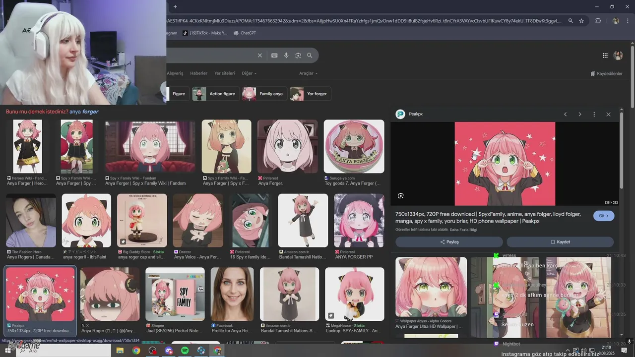Image resolution: width=635 pixels, height=357 pixels.
Task: Close the Peakpx image preview panel
Action: [608, 115]
